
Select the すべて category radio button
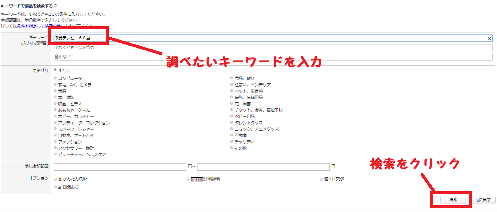pyautogui.click(x=56, y=70)
